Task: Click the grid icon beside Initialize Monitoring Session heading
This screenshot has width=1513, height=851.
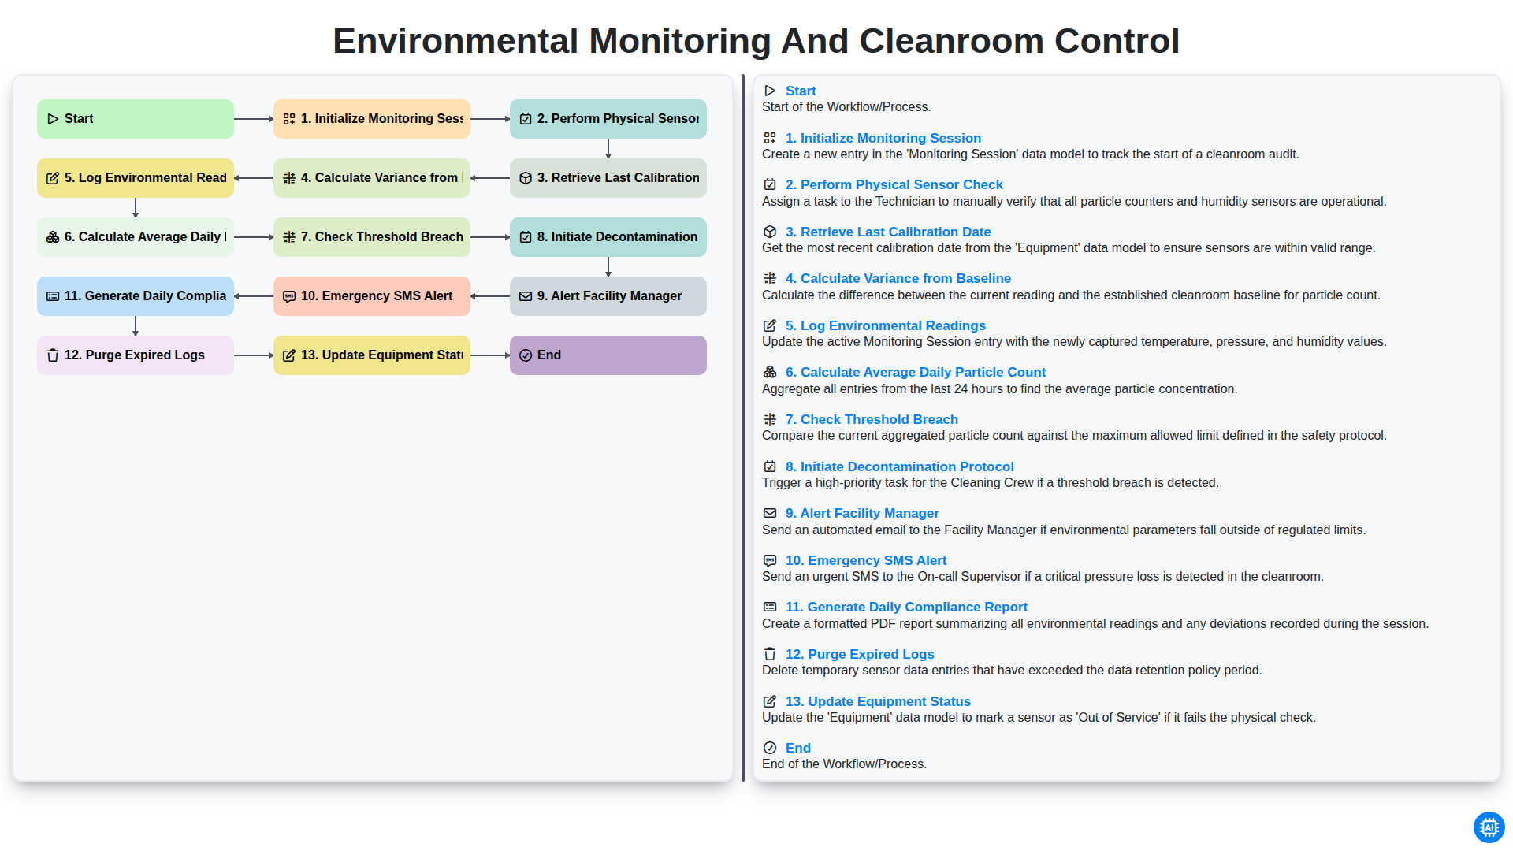Action: pos(770,138)
